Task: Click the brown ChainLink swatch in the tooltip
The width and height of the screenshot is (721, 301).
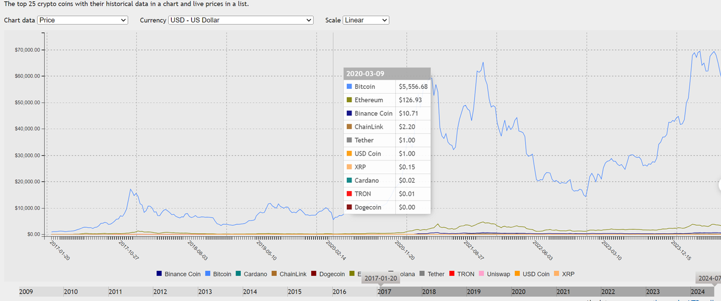Action: (350, 127)
